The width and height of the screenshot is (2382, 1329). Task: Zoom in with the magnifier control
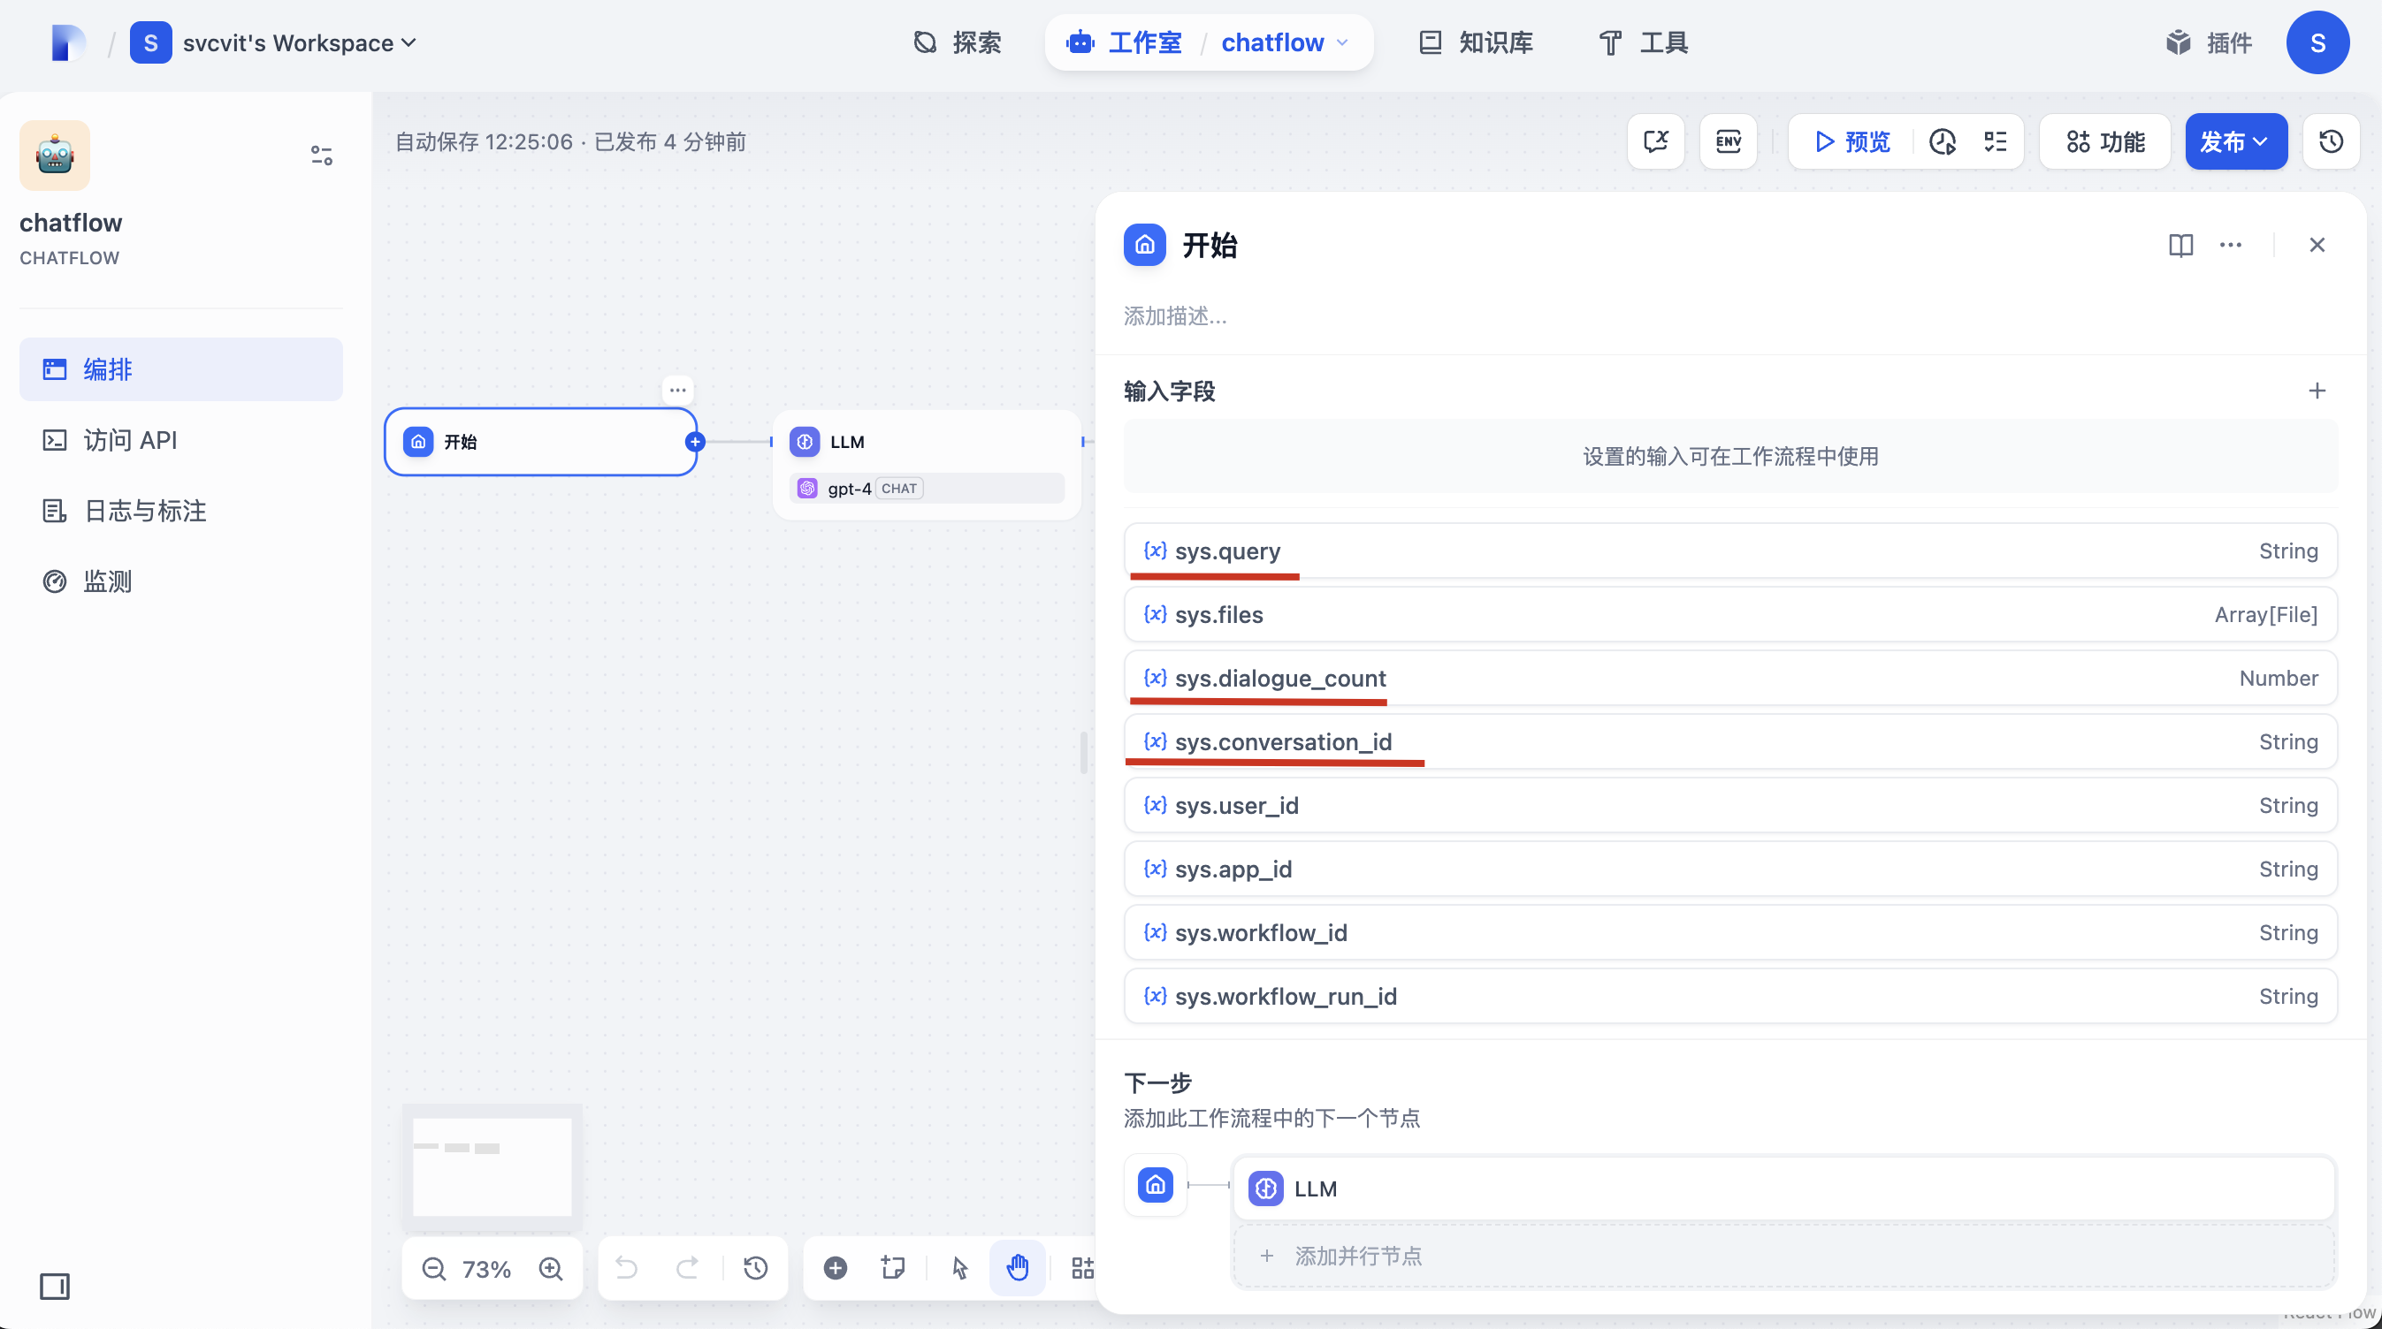(x=550, y=1267)
